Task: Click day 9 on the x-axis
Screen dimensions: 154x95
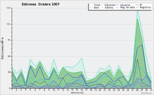Action: pyautogui.click(x=49, y=90)
